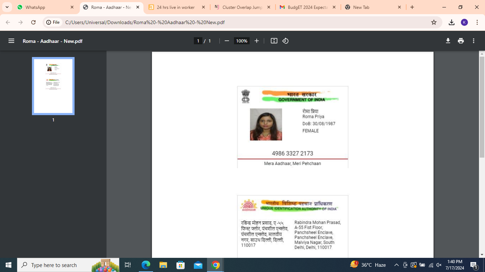This screenshot has height=272, width=485.
Task: Click the Windows Start button
Action: pos(9,265)
